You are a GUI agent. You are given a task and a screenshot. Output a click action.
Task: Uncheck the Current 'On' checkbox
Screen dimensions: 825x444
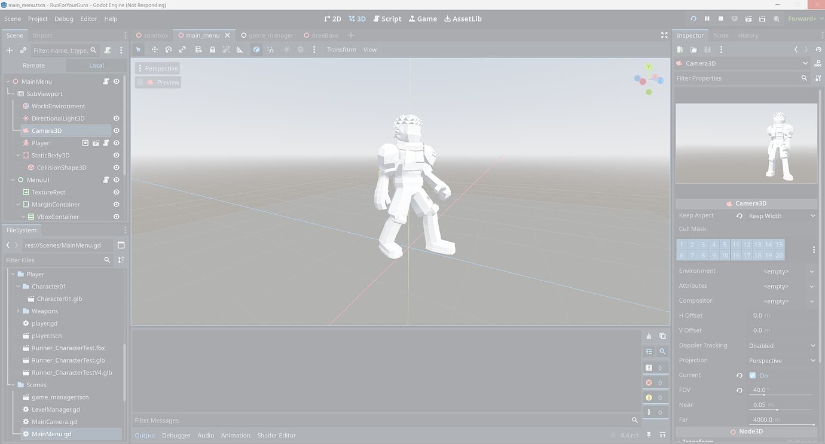click(x=753, y=375)
